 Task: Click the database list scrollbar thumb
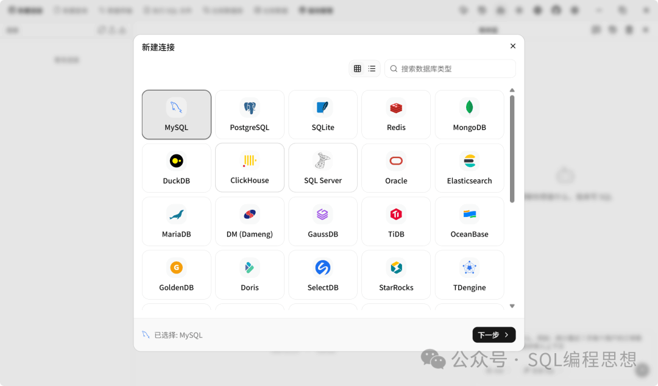512,149
